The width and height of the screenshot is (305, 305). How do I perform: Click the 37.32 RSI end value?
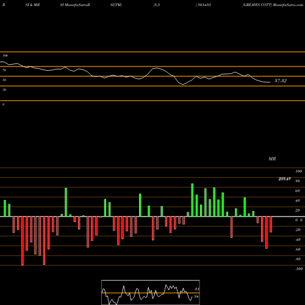tap(281, 81)
